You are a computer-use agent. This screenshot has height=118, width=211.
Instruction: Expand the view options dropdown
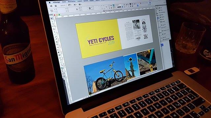coord(70,5)
